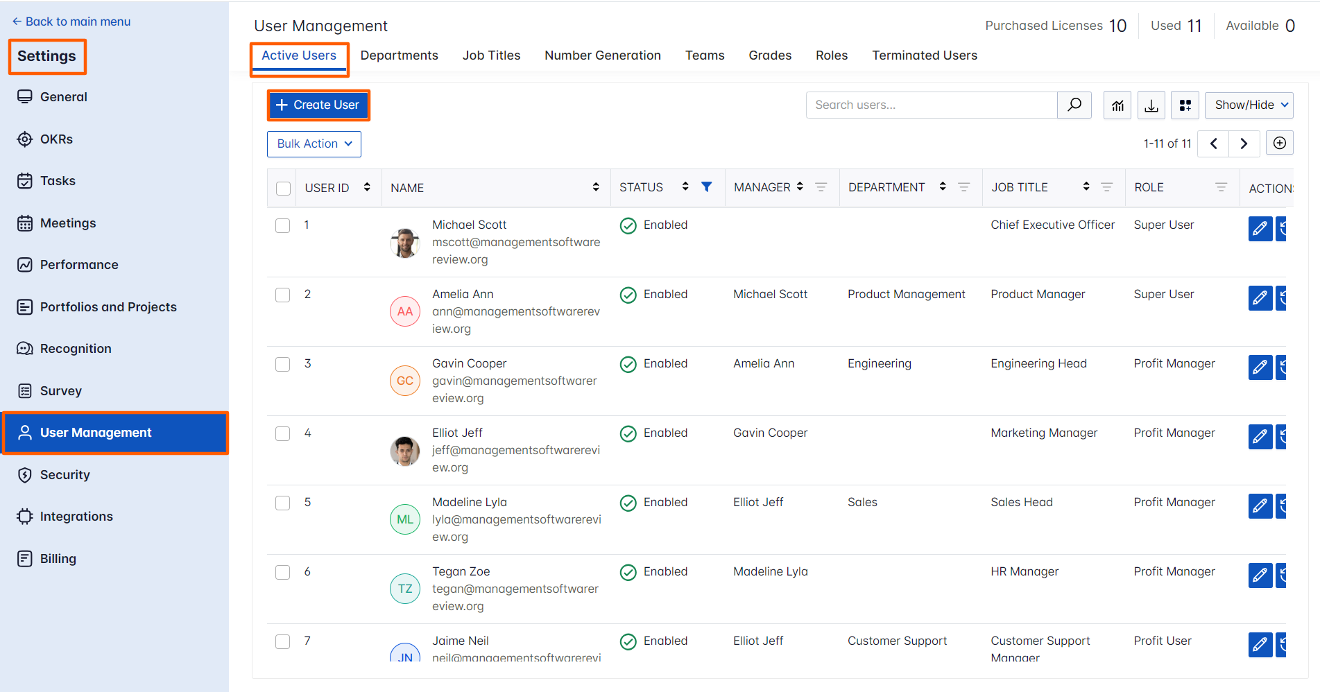
Task: Check the box for Amelia Ann
Action: click(x=283, y=295)
